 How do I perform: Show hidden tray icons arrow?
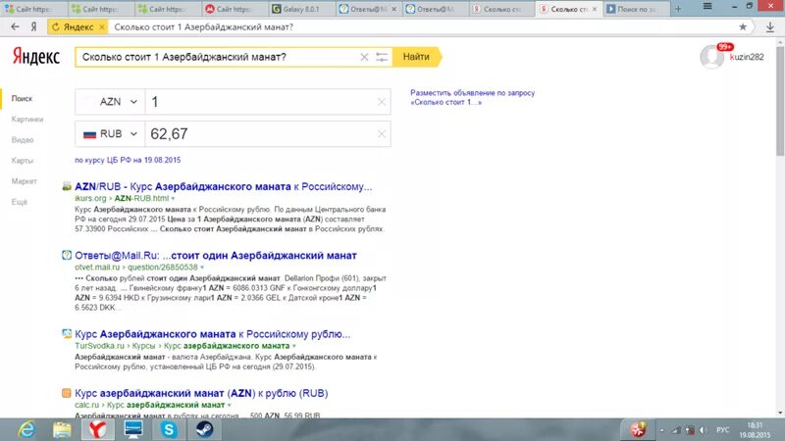coord(662,430)
